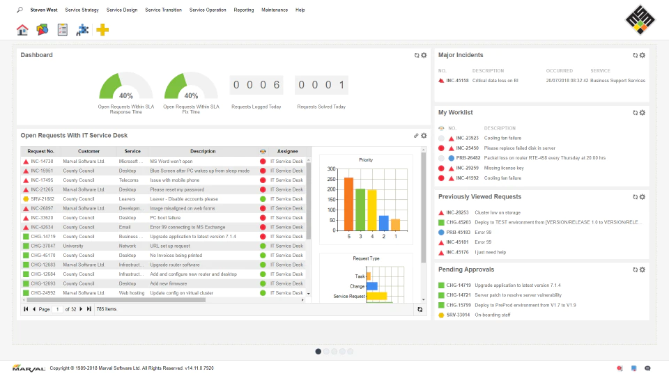Select the second dashboard page dot
The height and width of the screenshot is (376, 669).
[x=326, y=351]
